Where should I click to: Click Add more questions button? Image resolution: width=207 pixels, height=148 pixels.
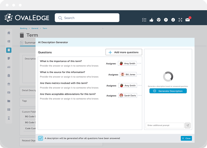[124, 52]
